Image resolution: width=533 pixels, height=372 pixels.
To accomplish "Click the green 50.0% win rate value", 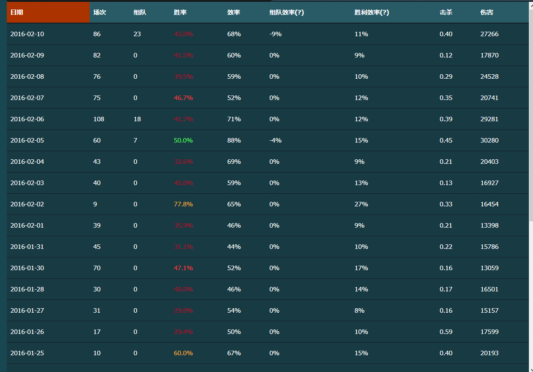I will [x=183, y=140].
